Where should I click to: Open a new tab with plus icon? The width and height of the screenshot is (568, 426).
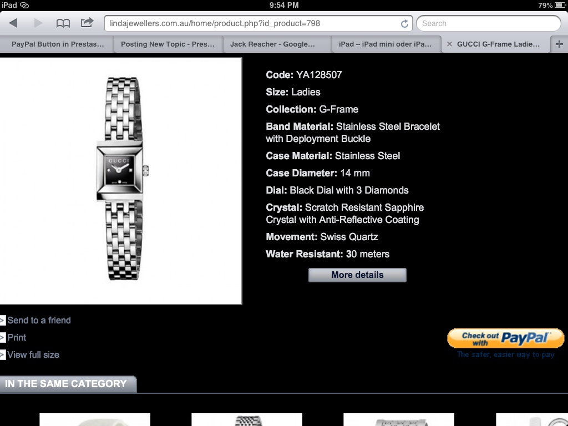[x=559, y=44]
